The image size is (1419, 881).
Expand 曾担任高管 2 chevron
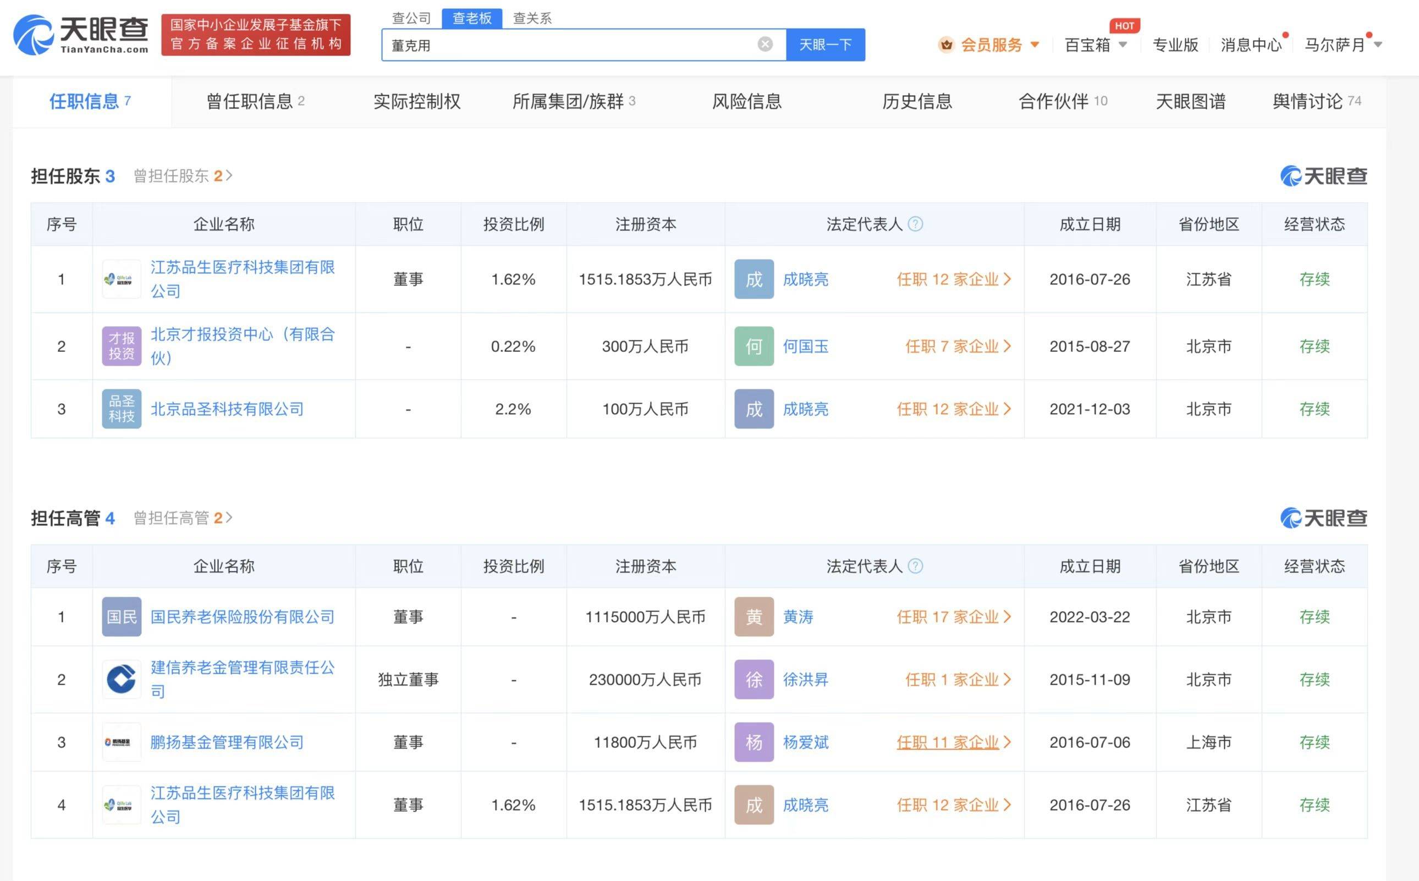pyautogui.click(x=229, y=517)
